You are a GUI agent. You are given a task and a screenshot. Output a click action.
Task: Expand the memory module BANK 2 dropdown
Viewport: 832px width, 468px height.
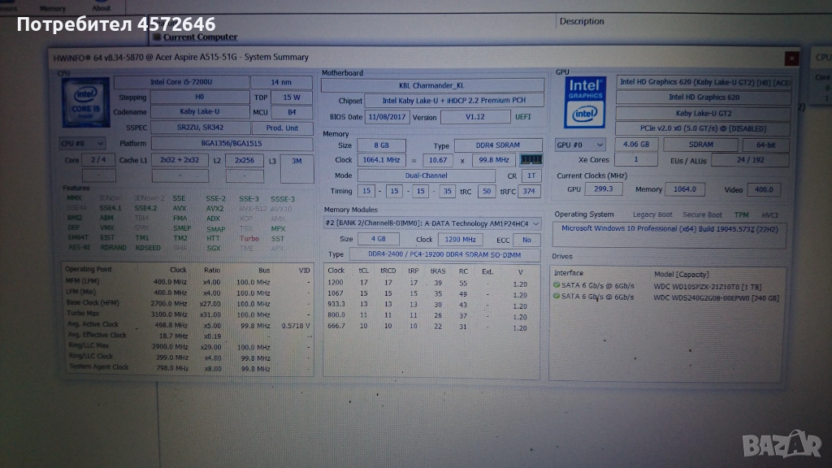[x=431, y=223]
